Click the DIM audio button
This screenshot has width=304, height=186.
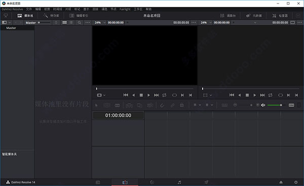coord(291,105)
